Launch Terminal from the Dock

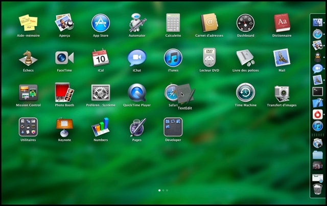click(x=318, y=92)
